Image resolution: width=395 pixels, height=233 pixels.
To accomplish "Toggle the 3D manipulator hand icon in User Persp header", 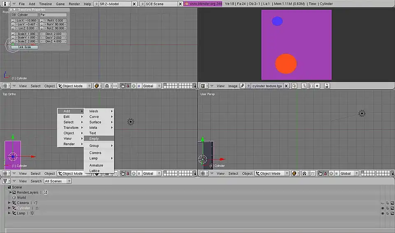I will pyautogui.click(x=320, y=174).
